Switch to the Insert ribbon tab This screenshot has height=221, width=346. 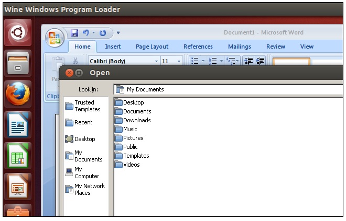113,46
